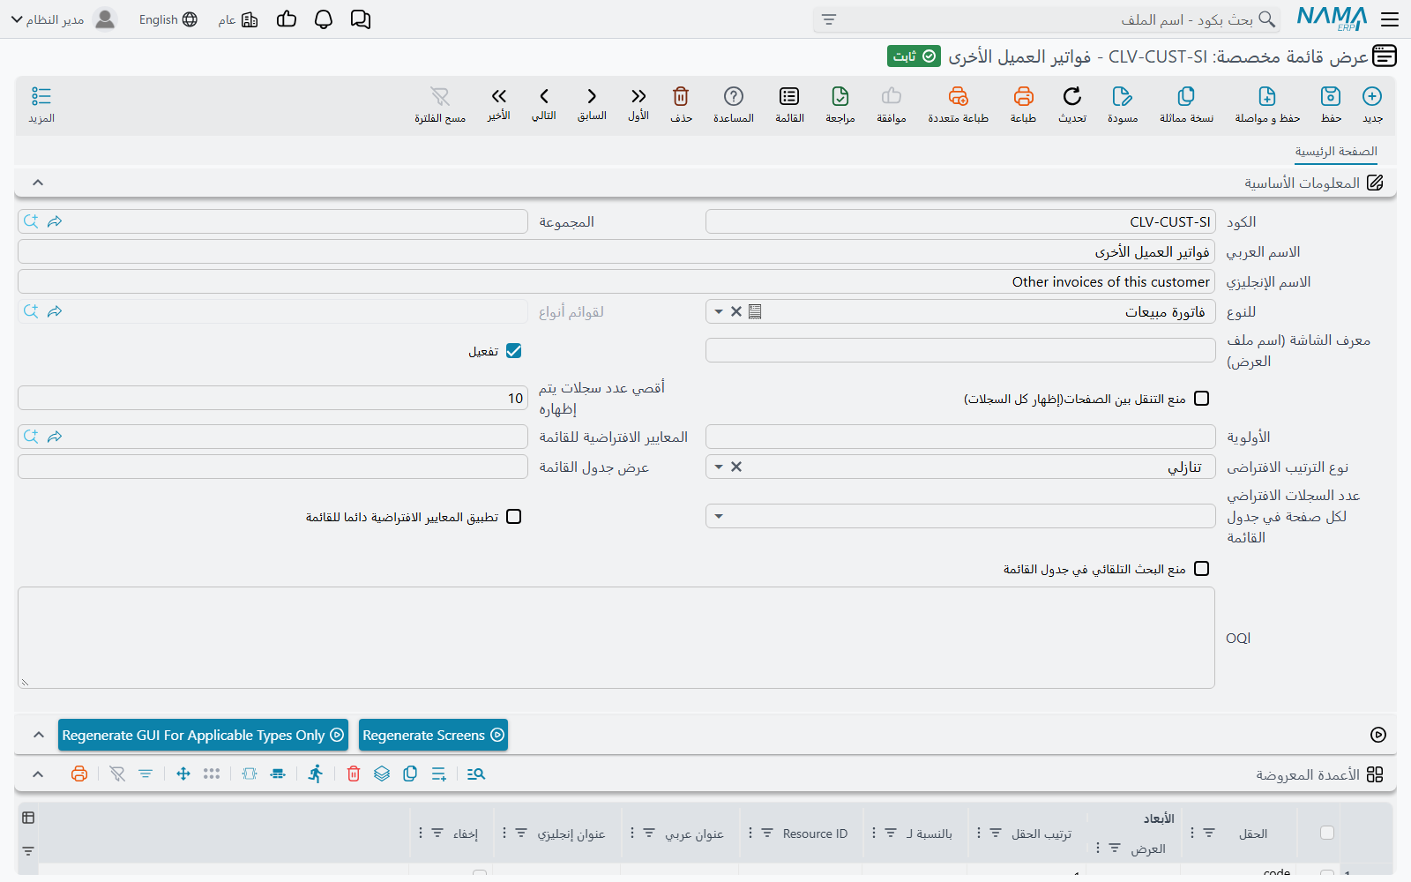The width and height of the screenshot is (1411, 882).
Task: Check منع التنقل بين الصفحات checkbox
Action: pyautogui.click(x=1201, y=399)
